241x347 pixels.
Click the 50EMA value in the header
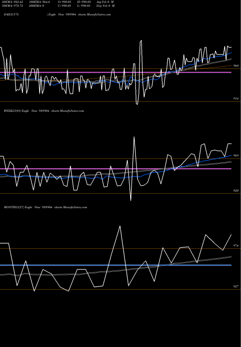point(12,6)
